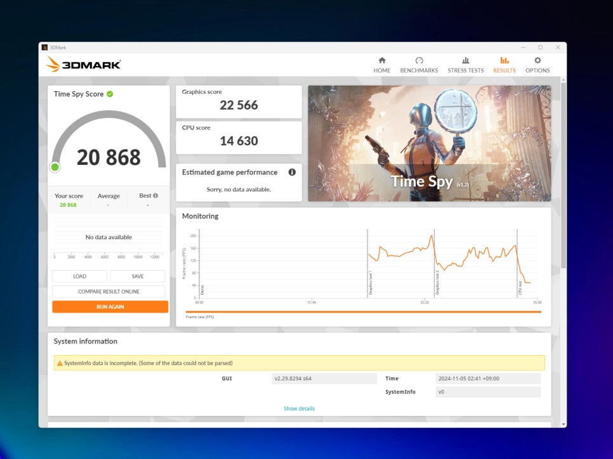Click the Show details link
Viewport: 613px width, 459px height.
click(299, 409)
